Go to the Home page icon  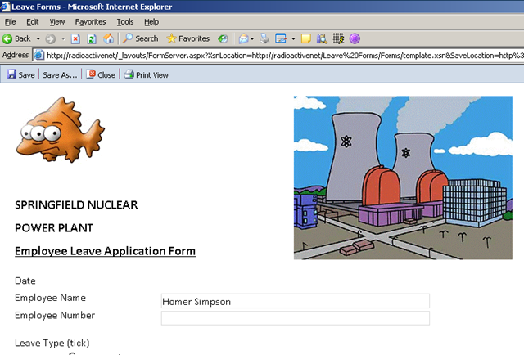108,38
